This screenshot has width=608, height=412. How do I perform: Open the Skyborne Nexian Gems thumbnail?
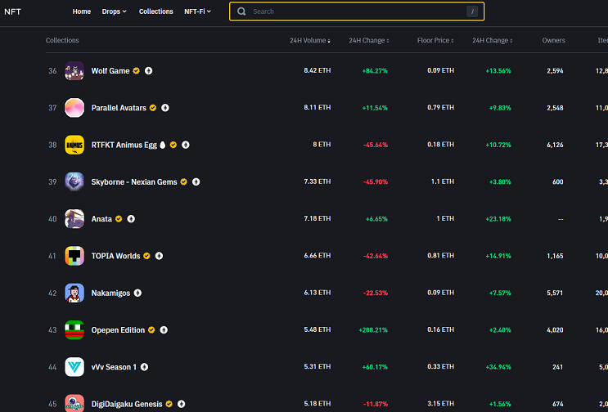point(74,182)
